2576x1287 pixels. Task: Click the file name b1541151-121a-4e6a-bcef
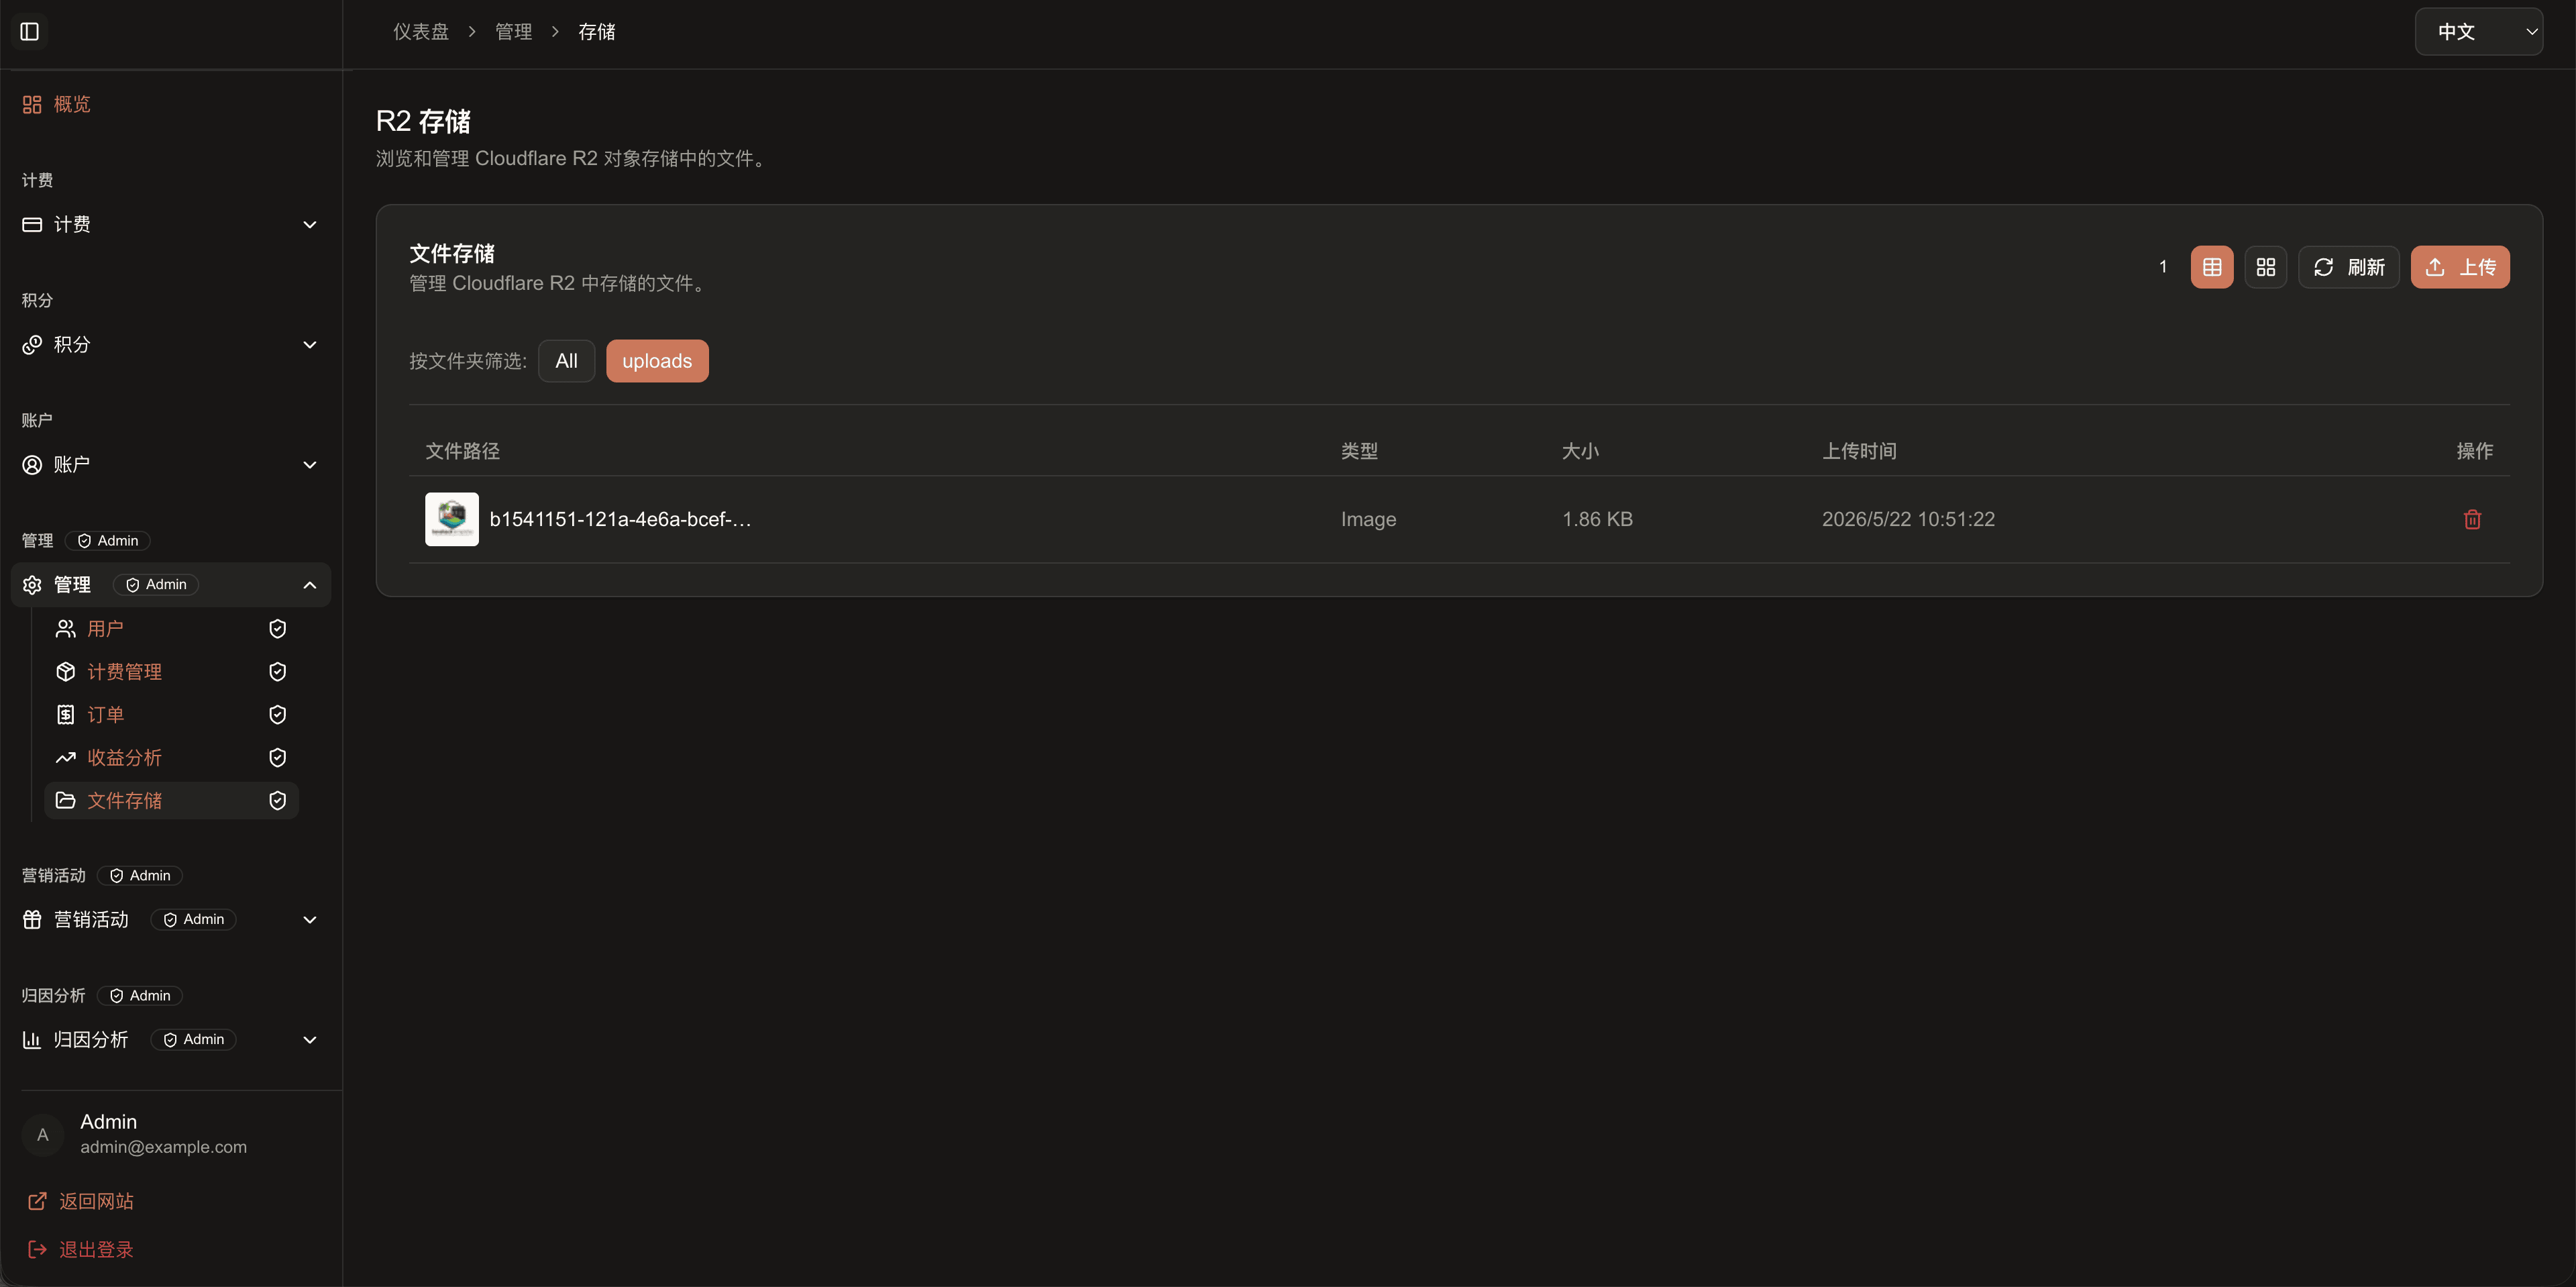point(620,519)
